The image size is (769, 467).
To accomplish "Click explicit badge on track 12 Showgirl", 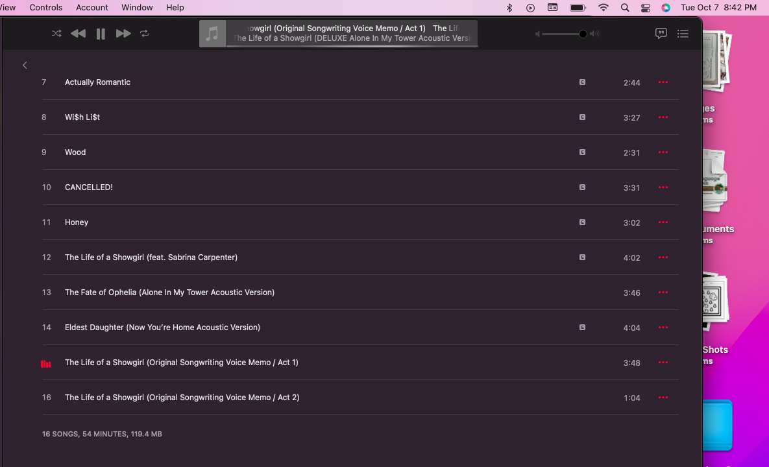I will (582, 257).
